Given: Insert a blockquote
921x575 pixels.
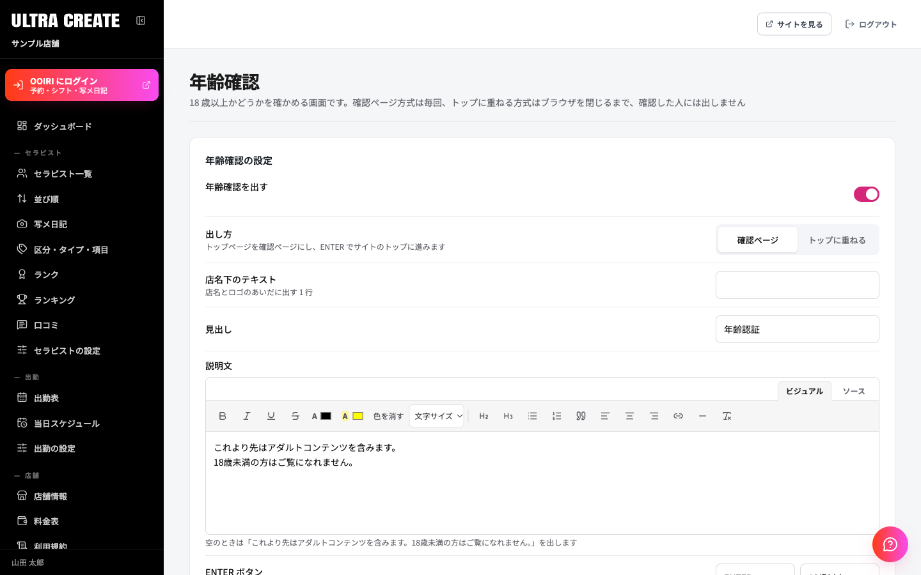Looking at the screenshot, I should [581, 416].
